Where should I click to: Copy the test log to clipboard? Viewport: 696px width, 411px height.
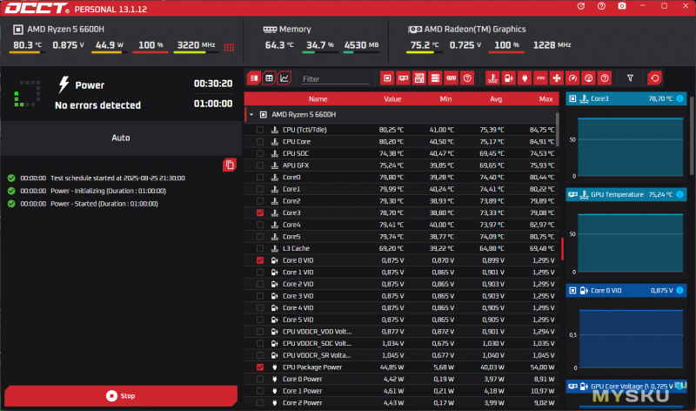click(x=230, y=165)
